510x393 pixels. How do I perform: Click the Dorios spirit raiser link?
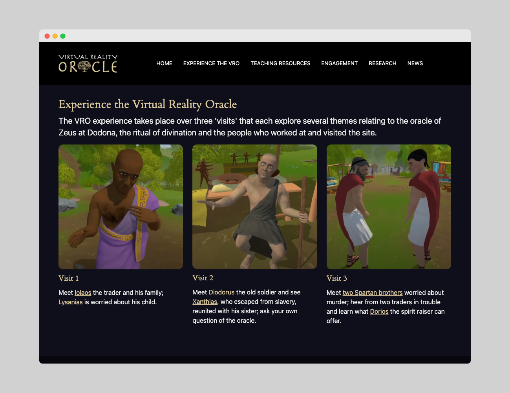(x=379, y=311)
